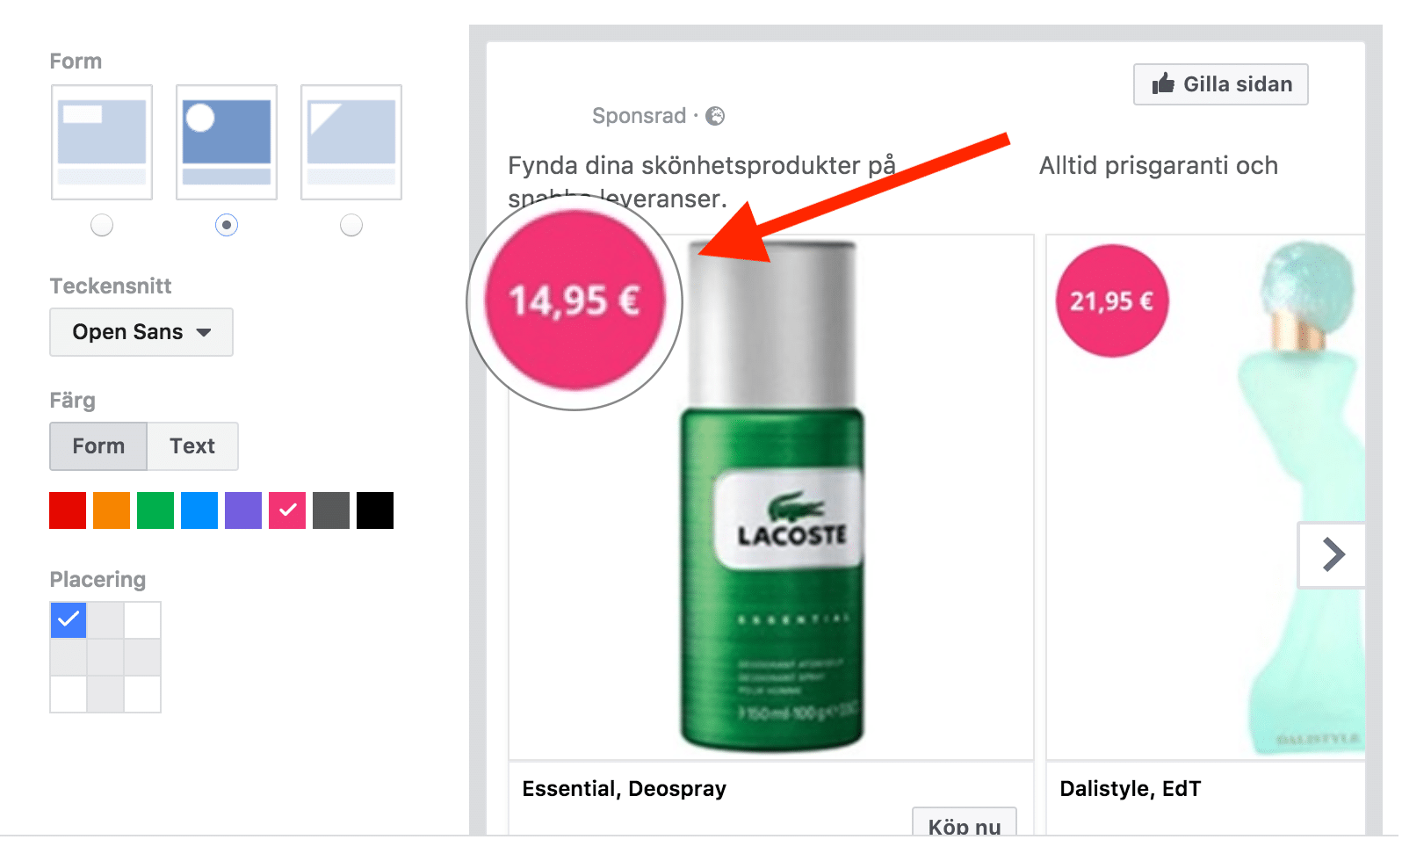Screen dimensions: 1402x854
Task: Click the Lacoste deospray product image
Action: click(x=771, y=497)
